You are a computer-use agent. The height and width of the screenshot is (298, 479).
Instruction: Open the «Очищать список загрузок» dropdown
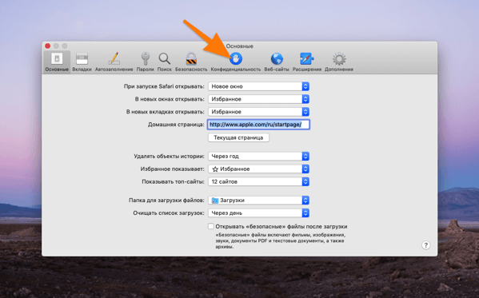(259, 213)
